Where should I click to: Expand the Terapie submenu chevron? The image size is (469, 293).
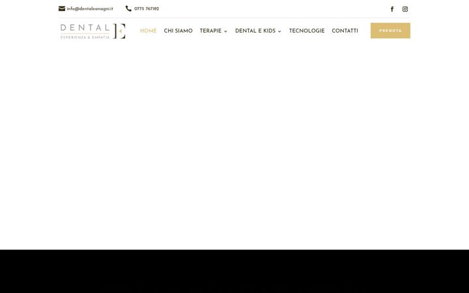tap(225, 31)
